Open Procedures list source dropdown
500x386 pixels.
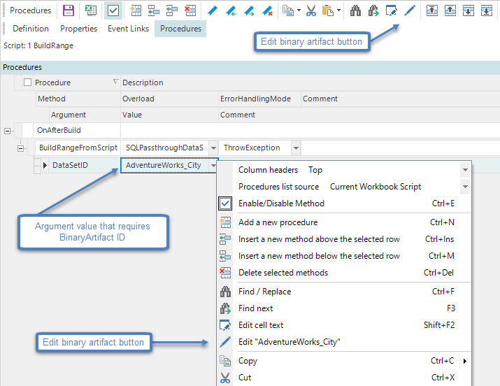point(465,187)
